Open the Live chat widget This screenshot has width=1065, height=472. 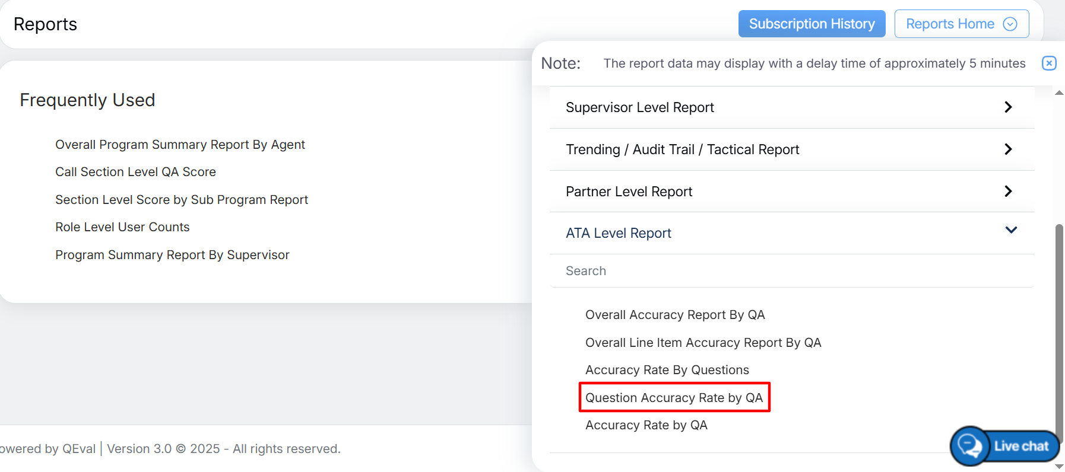[1005, 446]
